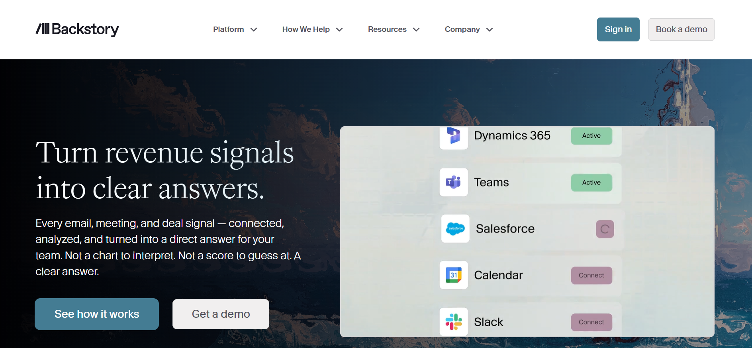The image size is (752, 348).
Task: Click the Google Calendar icon
Action: click(453, 275)
